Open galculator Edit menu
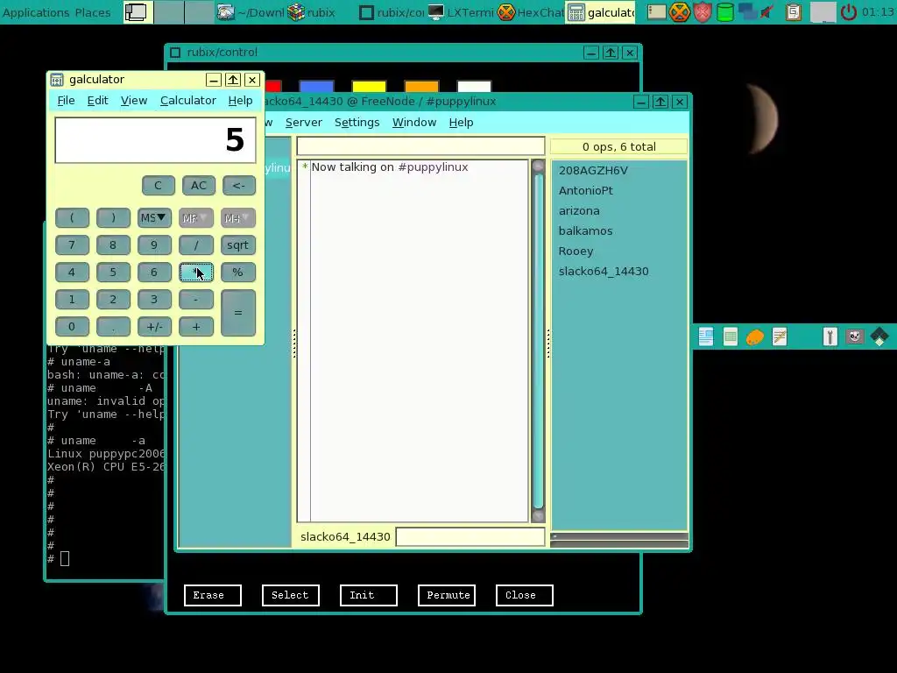The width and height of the screenshot is (897, 673). point(97,101)
